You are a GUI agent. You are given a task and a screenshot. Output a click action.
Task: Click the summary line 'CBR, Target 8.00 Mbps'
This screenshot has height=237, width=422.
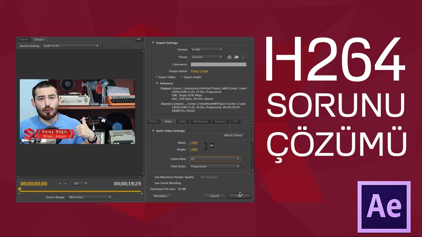(x=188, y=95)
